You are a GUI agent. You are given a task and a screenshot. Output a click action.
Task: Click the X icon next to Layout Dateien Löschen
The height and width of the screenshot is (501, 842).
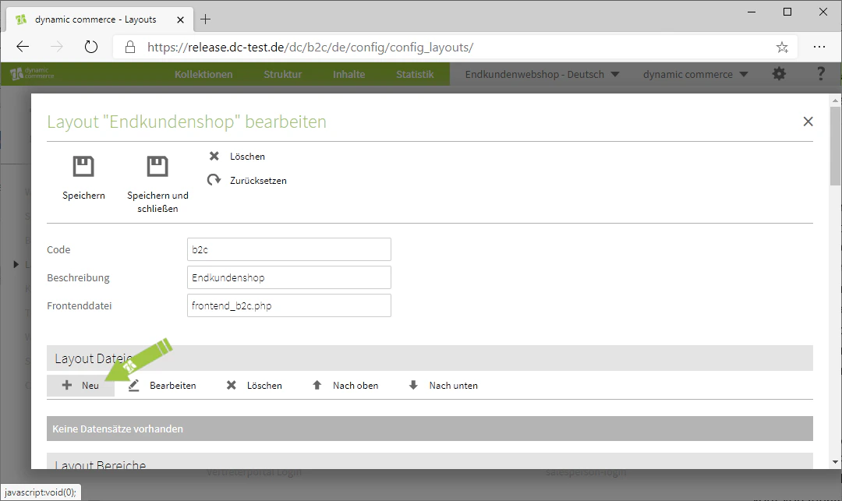coord(231,385)
